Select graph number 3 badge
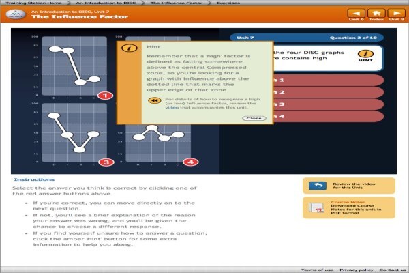 pos(106,162)
